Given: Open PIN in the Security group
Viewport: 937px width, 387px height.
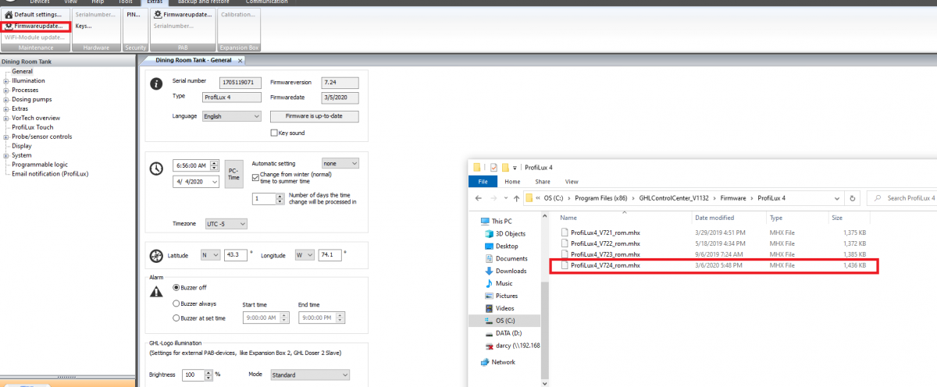Looking at the screenshot, I should point(134,15).
